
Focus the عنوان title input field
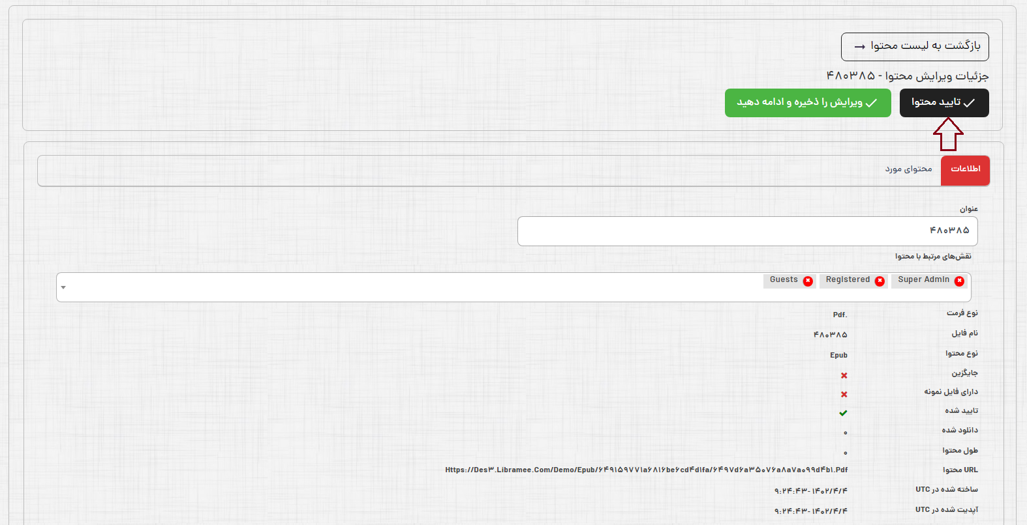coord(747,231)
